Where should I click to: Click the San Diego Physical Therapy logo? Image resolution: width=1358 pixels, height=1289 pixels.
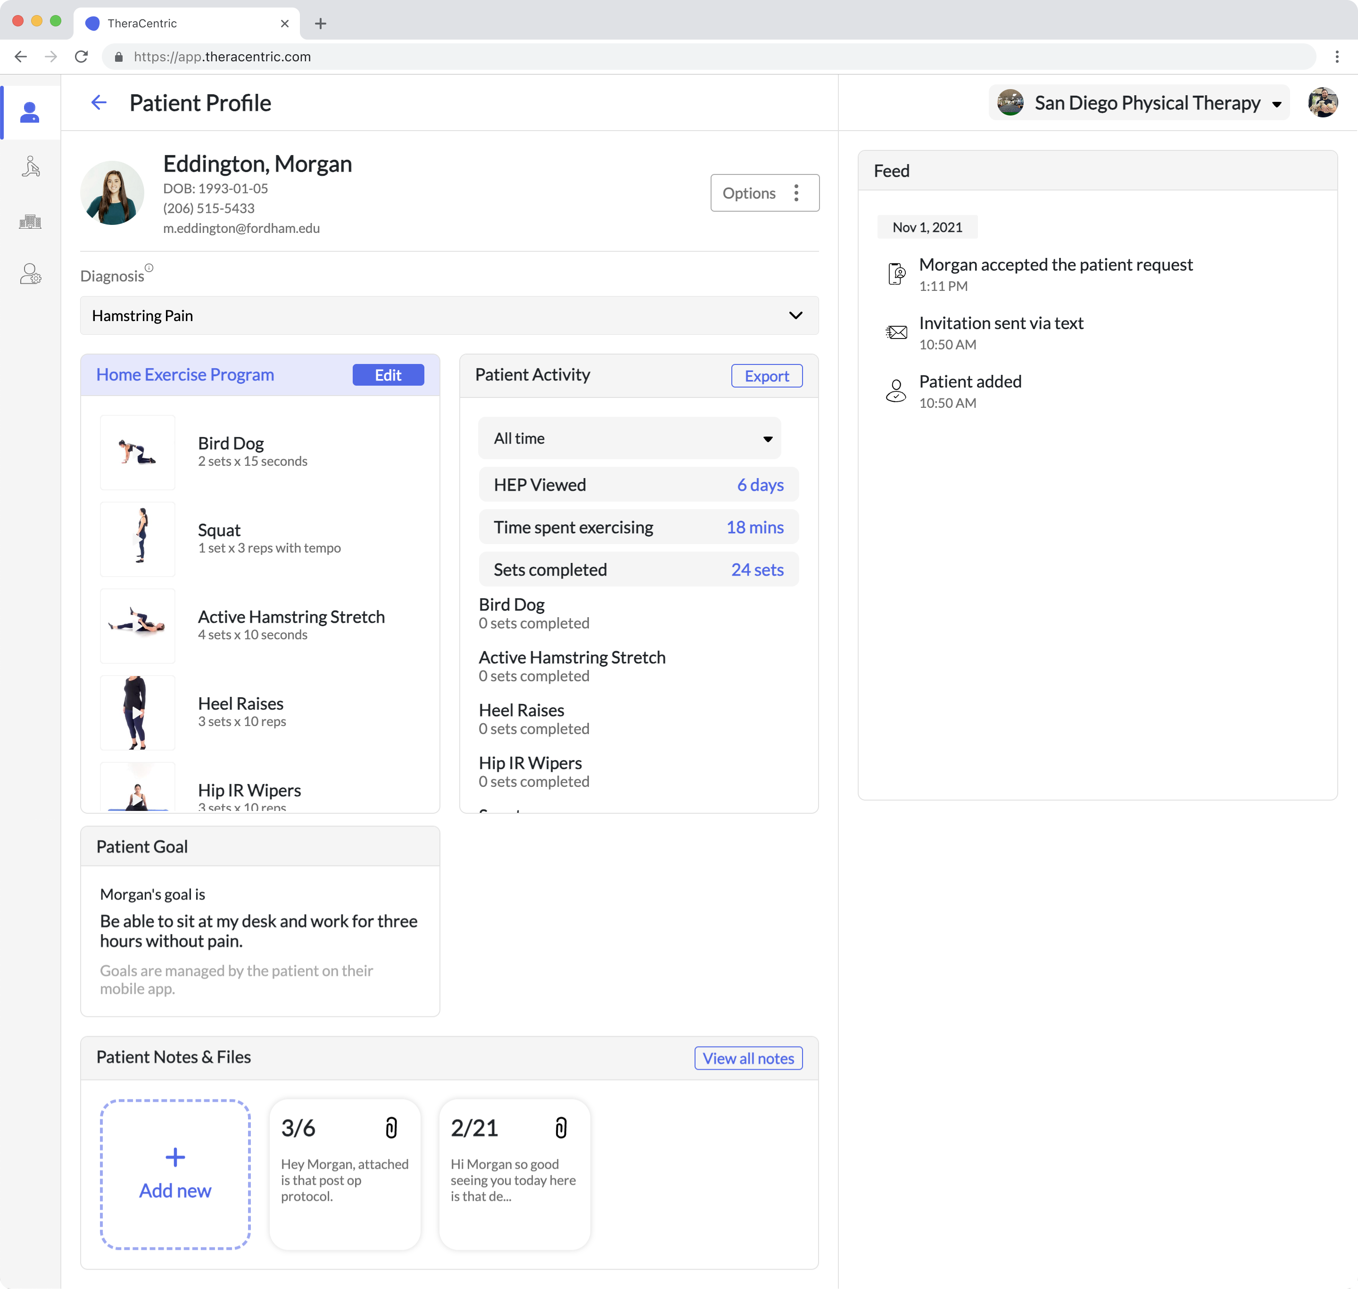(x=1010, y=102)
